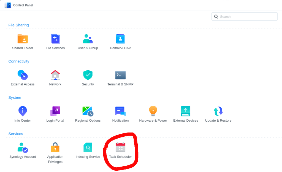
Task: Open the Login Portal icon
Action: tap(55, 111)
